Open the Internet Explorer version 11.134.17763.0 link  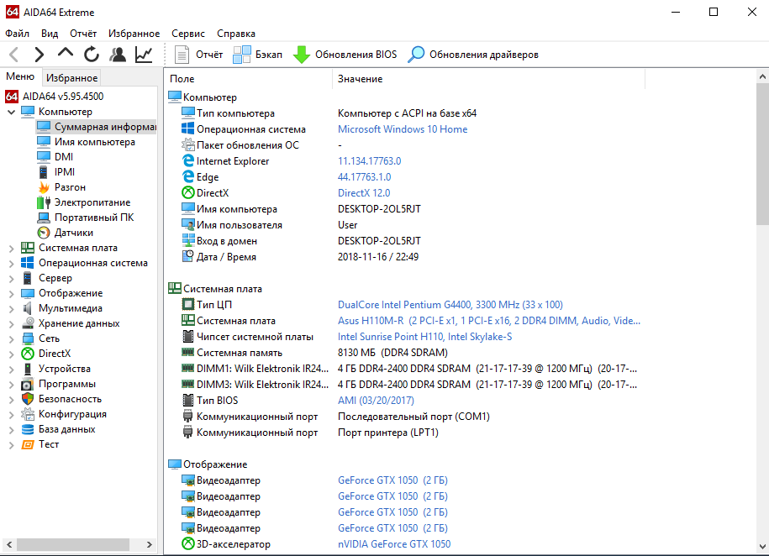[x=369, y=161]
